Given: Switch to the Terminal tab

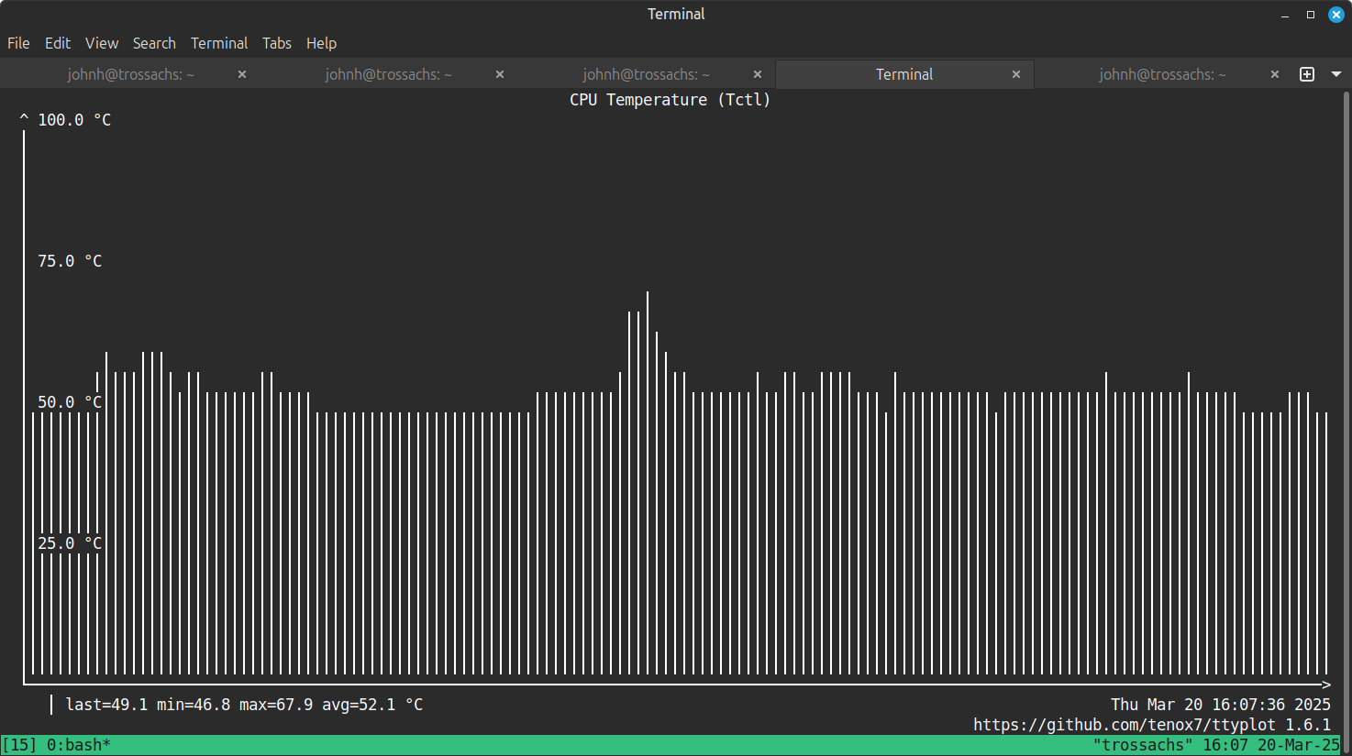Looking at the screenshot, I should point(903,74).
